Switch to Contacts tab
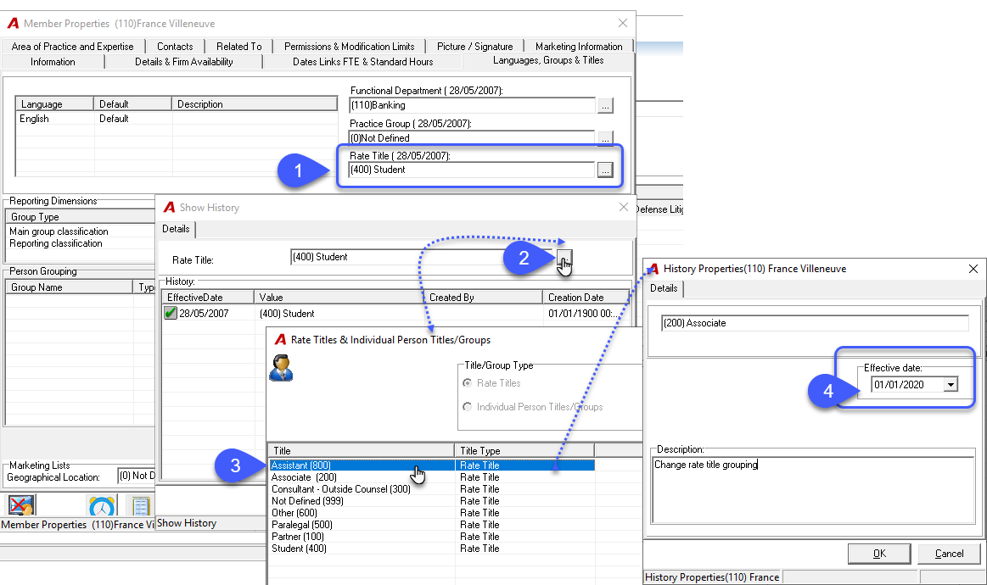Viewport: 987px width, 585px height. (x=175, y=47)
